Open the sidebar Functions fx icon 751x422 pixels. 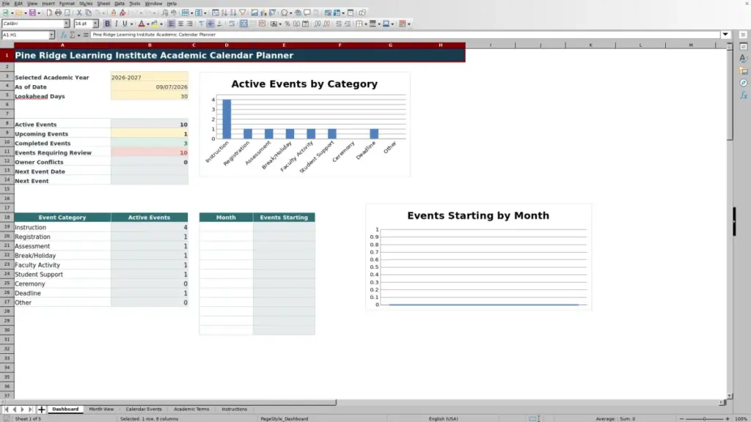[x=744, y=95]
